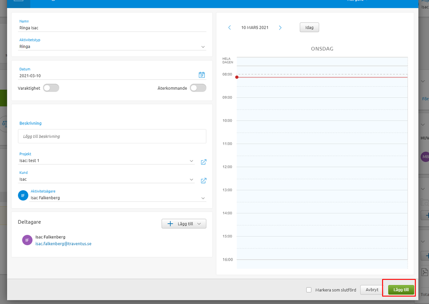Click the green Lägg till button
The width and height of the screenshot is (429, 304).
[401, 289]
